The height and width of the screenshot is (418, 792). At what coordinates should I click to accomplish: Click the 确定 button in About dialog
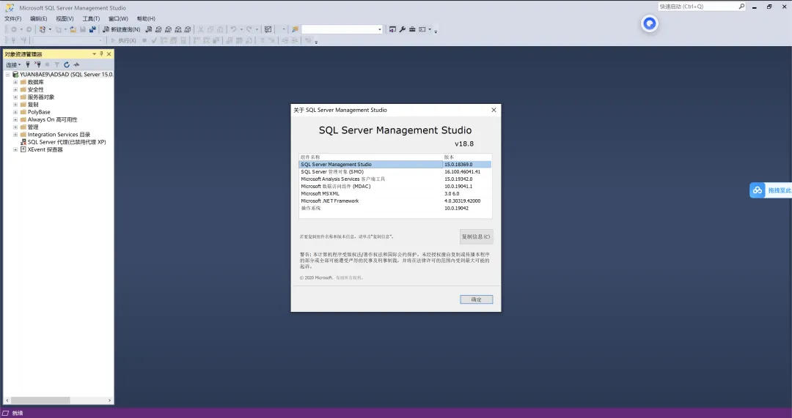click(477, 299)
